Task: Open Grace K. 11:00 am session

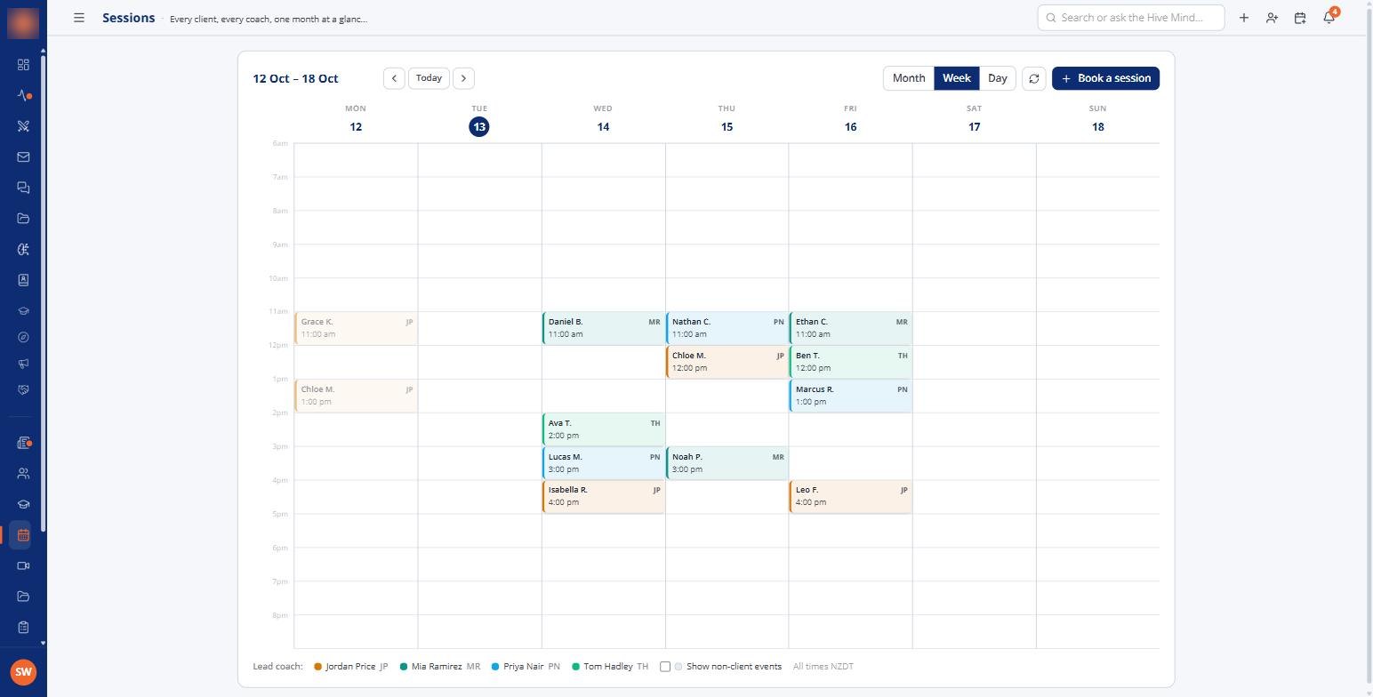Action: pyautogui.click(x=356, y=328)
